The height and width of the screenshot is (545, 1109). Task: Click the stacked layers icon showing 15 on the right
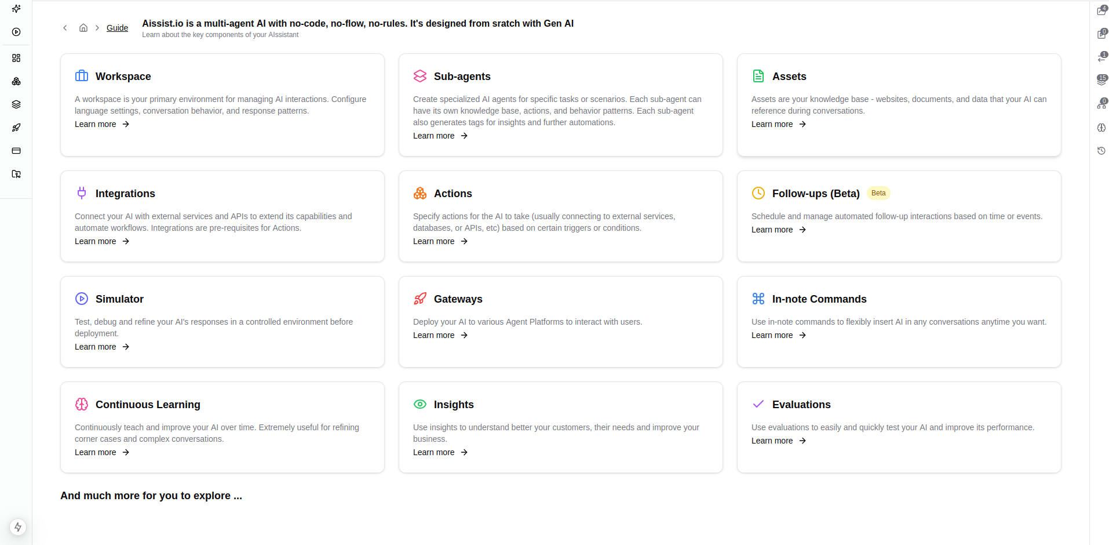(x=1101, y=79)
